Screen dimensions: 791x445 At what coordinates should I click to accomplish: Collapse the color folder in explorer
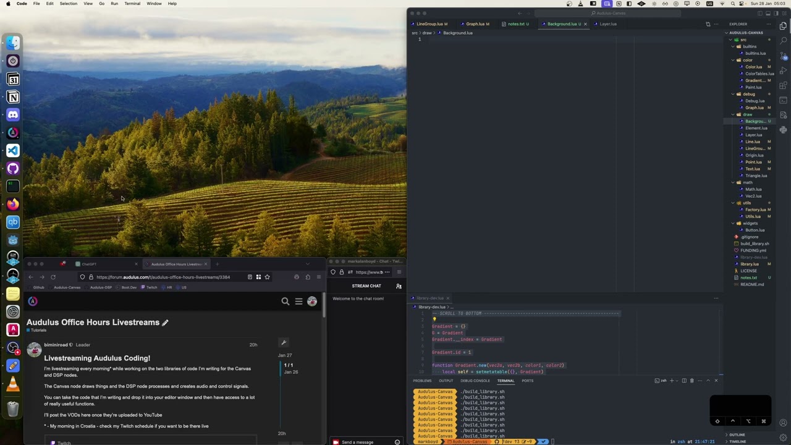(747, 60)
